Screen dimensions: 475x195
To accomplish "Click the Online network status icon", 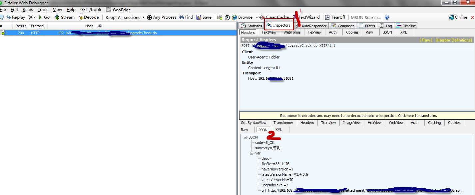I will click(458, 17).
